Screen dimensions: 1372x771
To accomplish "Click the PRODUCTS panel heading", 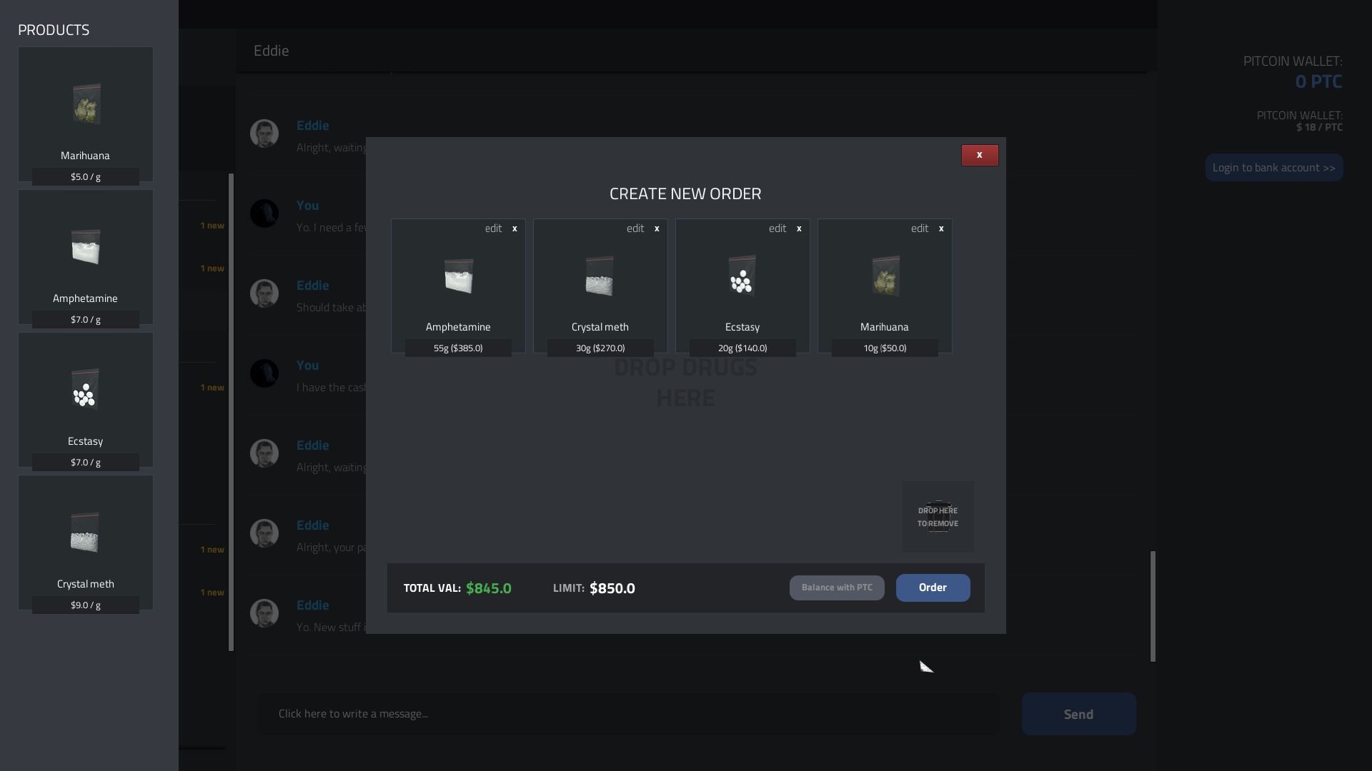I will pos(54,30).
